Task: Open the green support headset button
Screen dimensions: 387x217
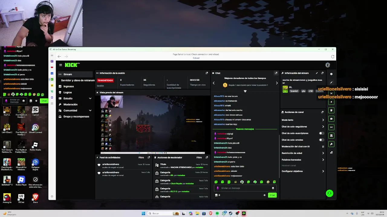Action: [x=330, y=193]
